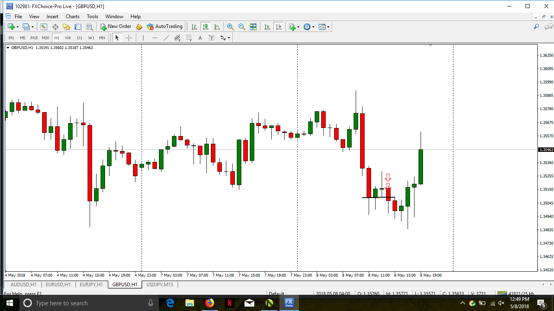Open the Charts menu
The width and height of the screenshot is (554, 311).
click(73, 17)
